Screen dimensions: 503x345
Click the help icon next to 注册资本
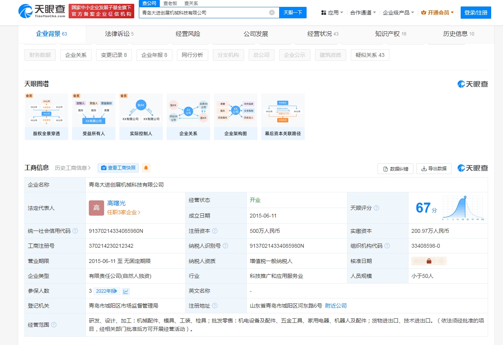coord(215,231)
